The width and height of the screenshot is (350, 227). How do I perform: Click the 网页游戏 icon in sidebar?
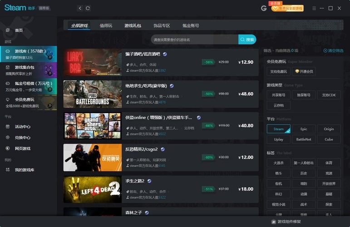click(8, 148)
